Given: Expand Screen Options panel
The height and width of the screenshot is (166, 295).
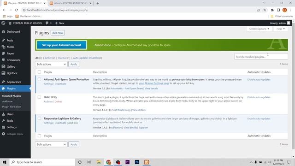Looking at the screenshot, I should tap(259, 29).
